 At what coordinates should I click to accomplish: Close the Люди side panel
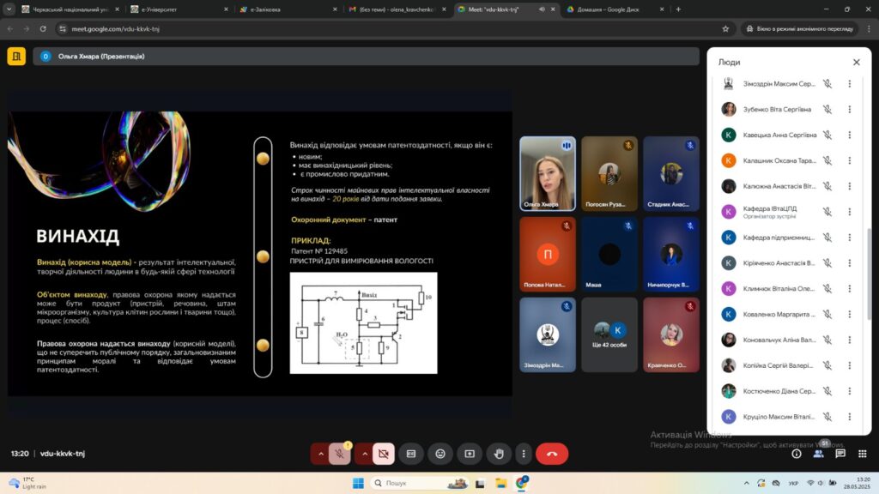tap(856, 63)
